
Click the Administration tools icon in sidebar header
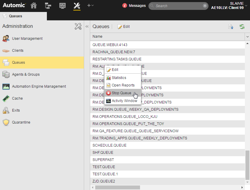78,26
